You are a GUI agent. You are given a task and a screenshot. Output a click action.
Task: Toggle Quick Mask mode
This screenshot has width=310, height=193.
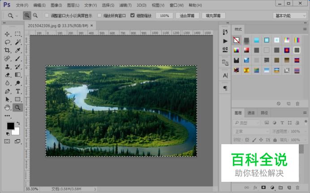[7, 141]
